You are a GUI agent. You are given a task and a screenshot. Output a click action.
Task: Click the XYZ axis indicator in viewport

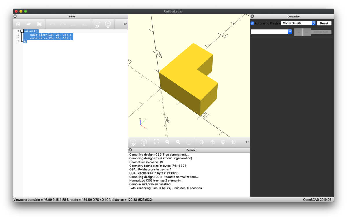143,124
